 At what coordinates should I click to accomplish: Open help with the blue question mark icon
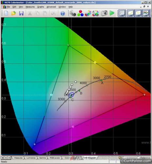click(62, 13)
